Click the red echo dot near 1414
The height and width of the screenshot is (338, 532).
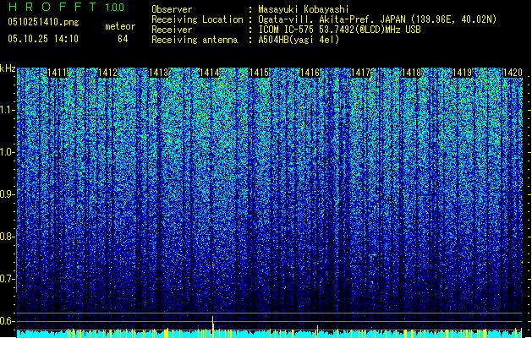[213, 267]
